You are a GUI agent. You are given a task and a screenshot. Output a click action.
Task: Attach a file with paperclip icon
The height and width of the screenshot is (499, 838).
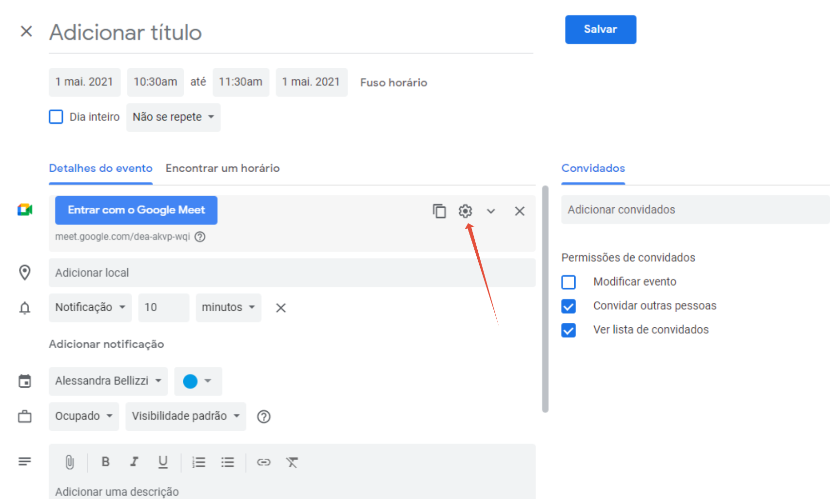70,462
